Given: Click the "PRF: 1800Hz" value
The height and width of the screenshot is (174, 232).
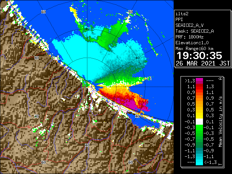Looking at the screenshot, I should click(x=189, y=37).
